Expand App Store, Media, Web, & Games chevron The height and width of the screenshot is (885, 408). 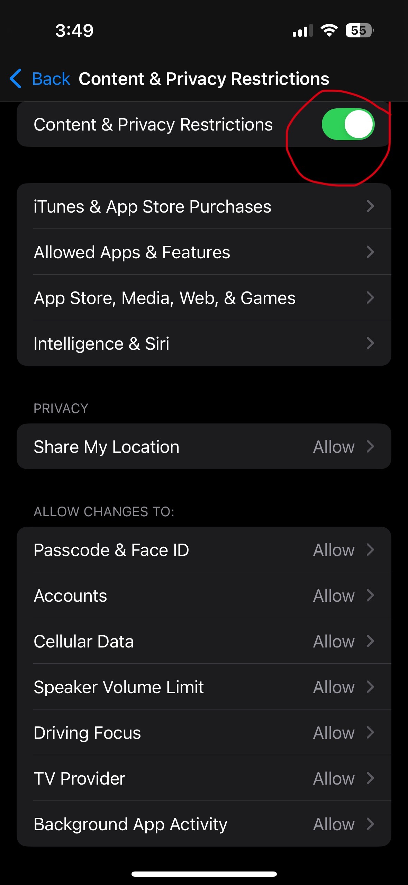tap(370, 298)
